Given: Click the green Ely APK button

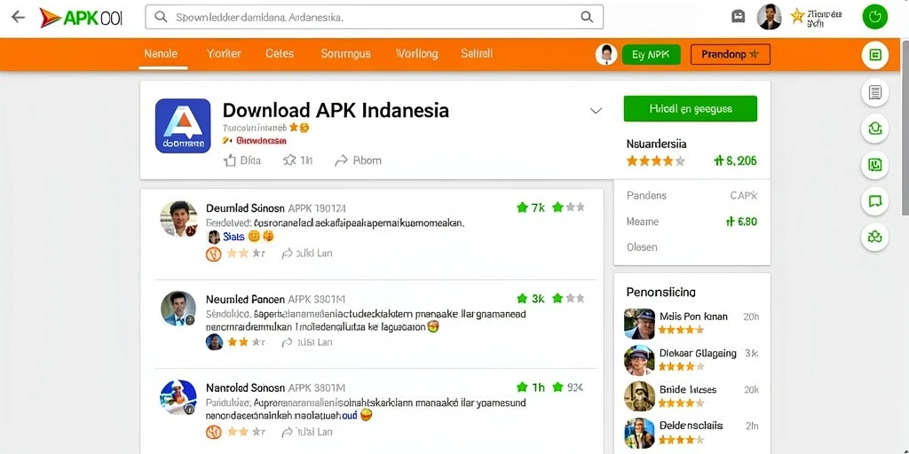Looking at the screenshot, I should 651,54.
